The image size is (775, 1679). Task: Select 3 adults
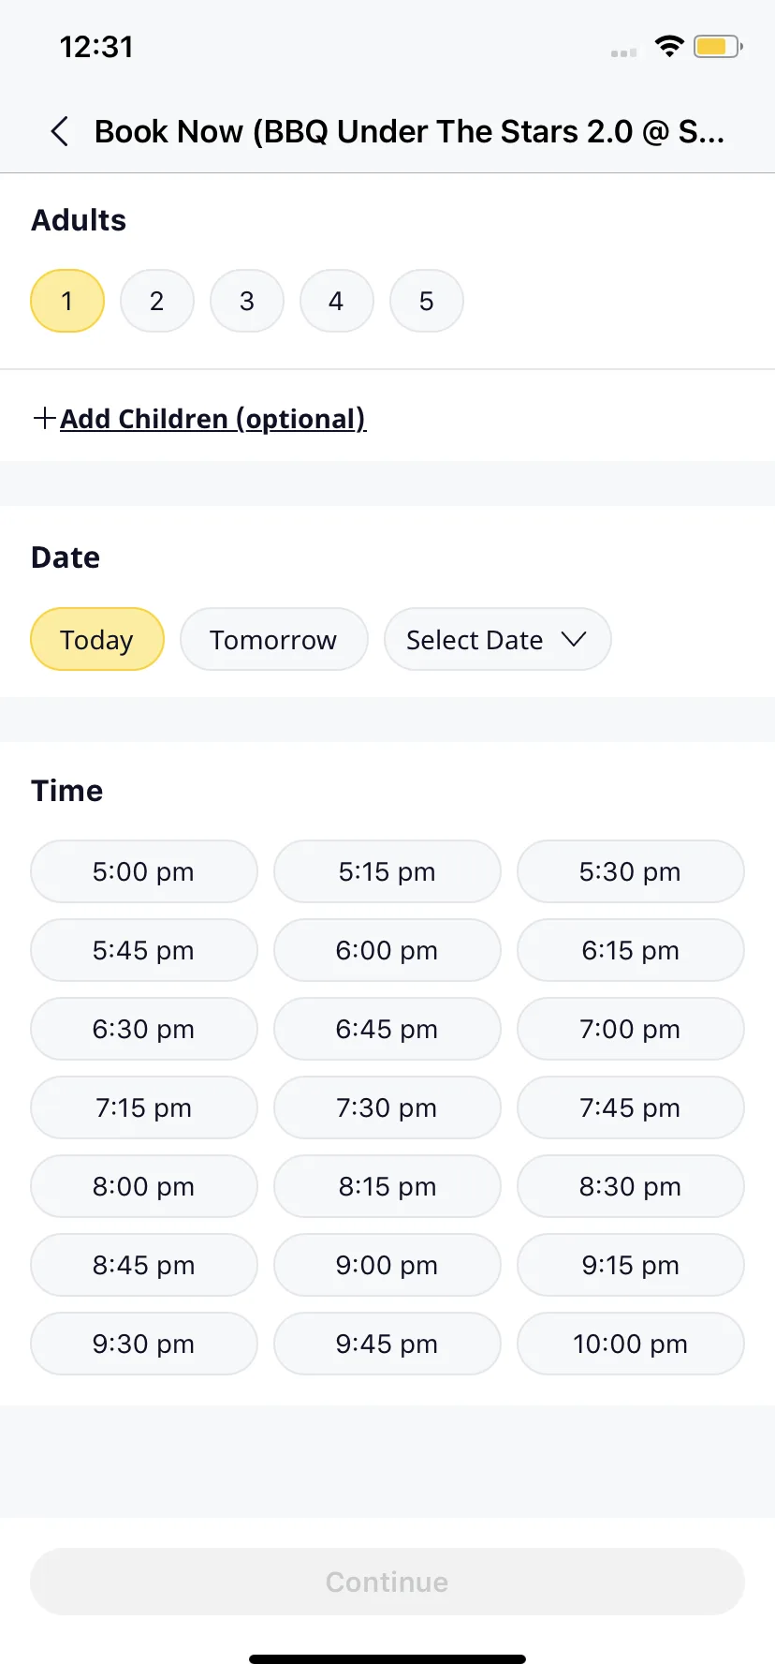click(x=247, y=301)
